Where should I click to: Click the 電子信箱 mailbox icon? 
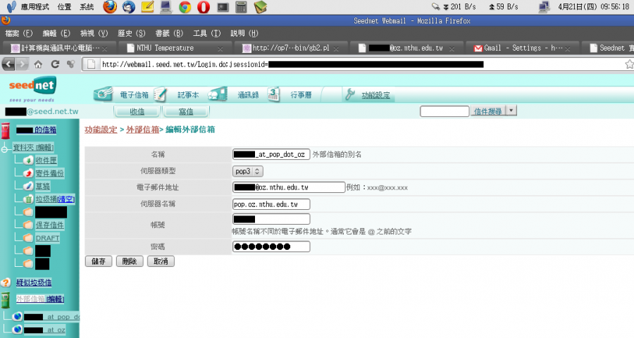104,94
